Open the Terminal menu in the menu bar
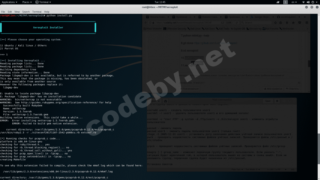320x180 pixels. point(37,12)
